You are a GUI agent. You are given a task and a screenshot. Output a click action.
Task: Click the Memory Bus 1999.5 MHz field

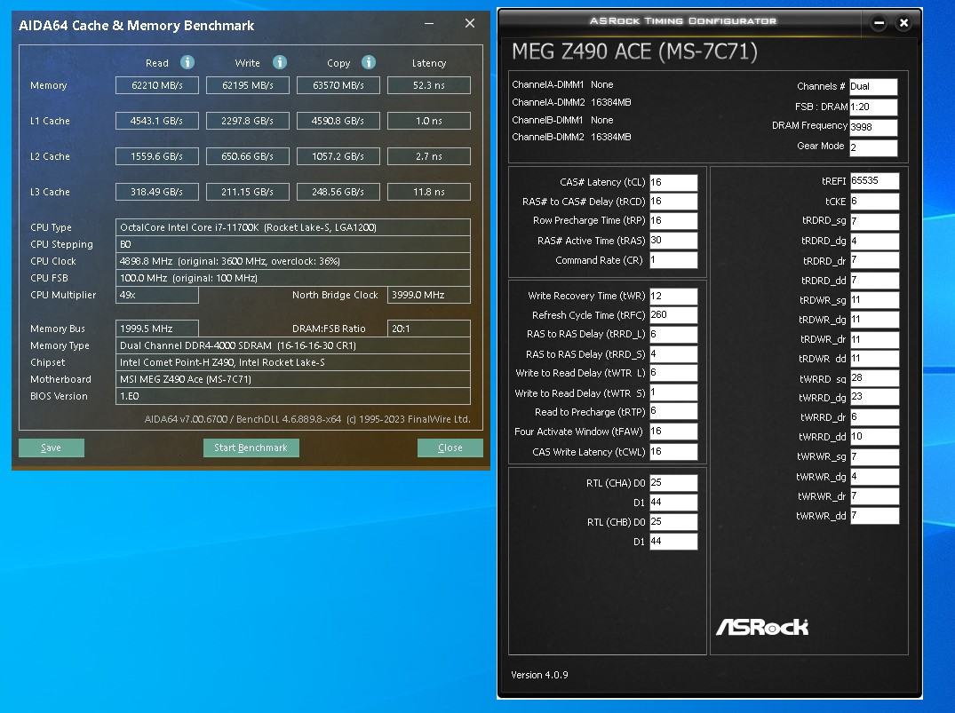(157, 329)
